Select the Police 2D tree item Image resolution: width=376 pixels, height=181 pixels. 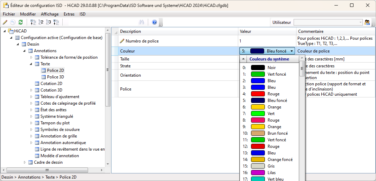[56, 70]
